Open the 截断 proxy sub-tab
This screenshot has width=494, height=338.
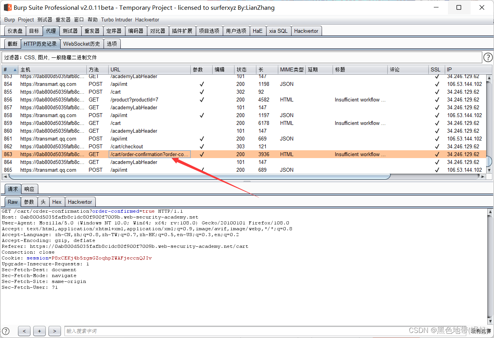tap(13, 44)
